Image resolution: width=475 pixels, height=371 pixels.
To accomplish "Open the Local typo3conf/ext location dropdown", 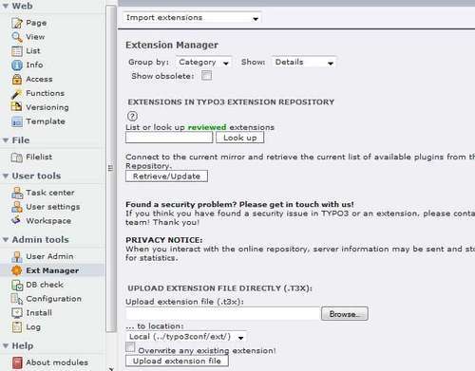I will point(186,337).
